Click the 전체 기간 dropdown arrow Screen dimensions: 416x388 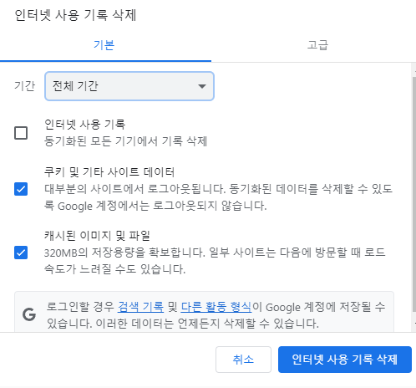point(202,86)
